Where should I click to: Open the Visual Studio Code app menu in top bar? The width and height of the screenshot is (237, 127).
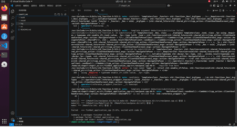[x=21, y=1]
